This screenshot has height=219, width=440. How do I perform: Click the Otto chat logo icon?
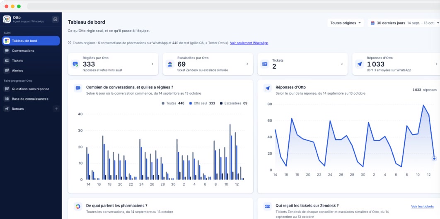[x=7, y=19]
